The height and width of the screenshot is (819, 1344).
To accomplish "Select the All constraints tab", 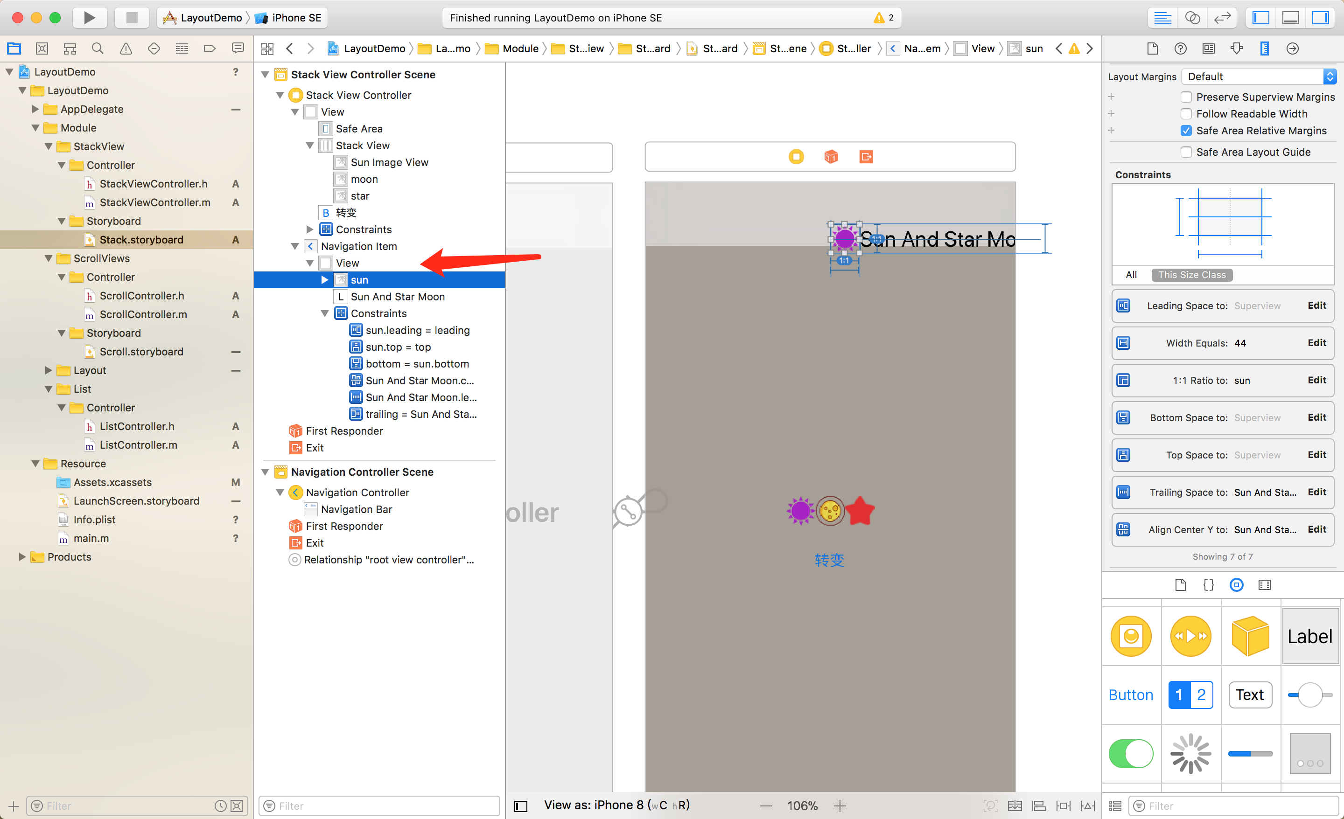I will [x=1131, y=275].
